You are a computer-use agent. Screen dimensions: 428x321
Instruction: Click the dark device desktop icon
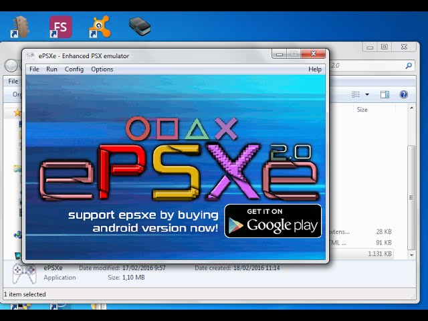[140, 26]
